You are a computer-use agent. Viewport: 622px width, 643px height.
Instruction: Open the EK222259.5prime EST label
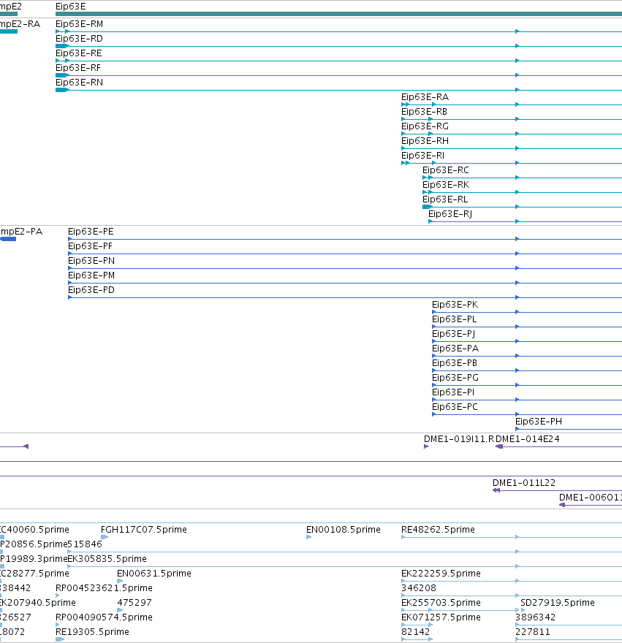pyautogui.click(x=441, y=574)
